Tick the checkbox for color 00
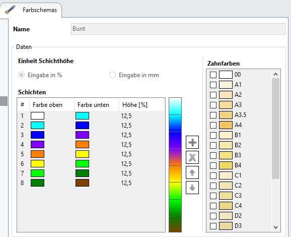 click(x=213, y=75)
